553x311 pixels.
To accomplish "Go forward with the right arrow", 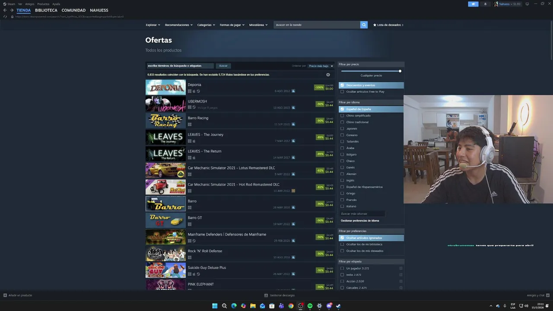I will (12, 10).
